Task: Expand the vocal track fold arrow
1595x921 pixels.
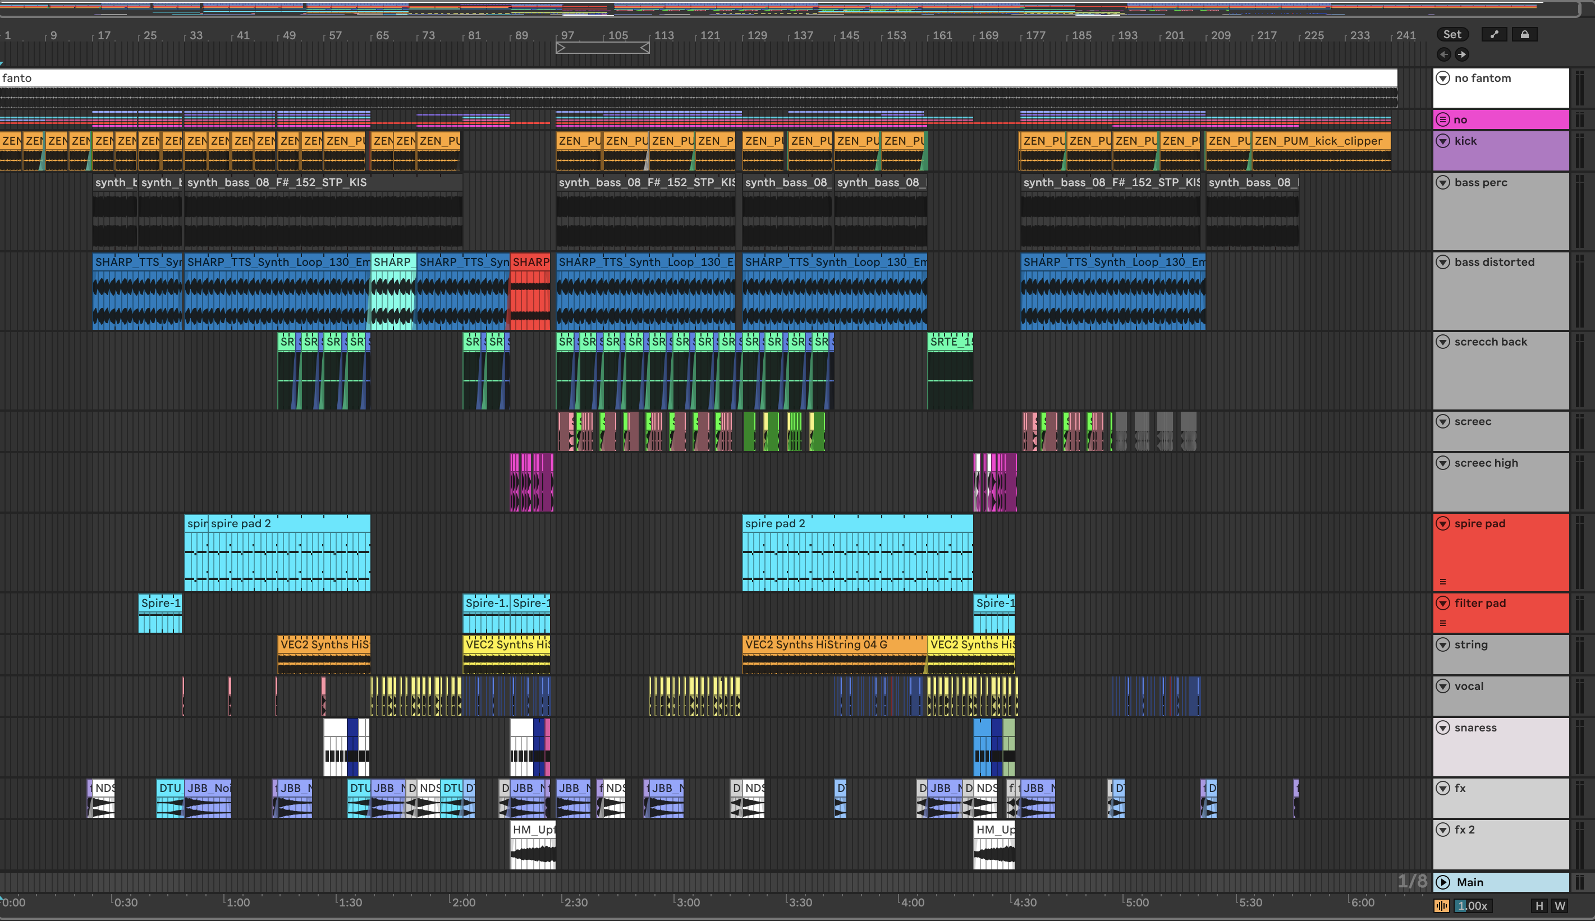Action: click(x=1442, y=685)
